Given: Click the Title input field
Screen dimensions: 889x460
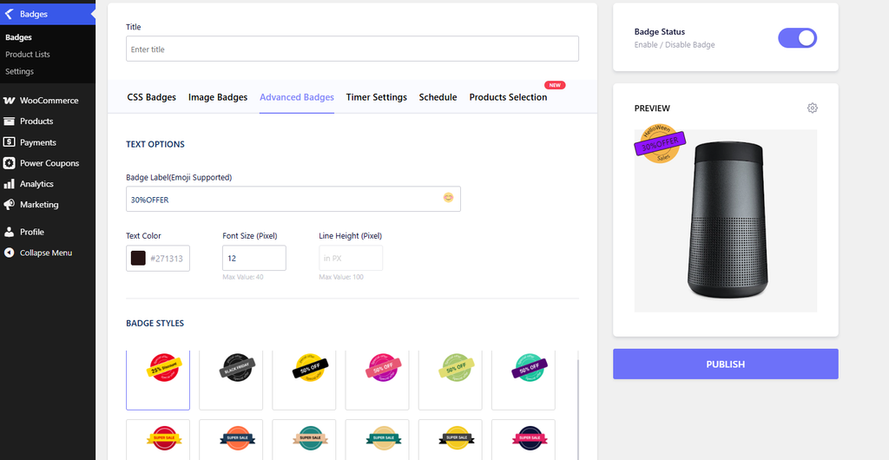Looking at the screenshot, I should coord(352,49).
